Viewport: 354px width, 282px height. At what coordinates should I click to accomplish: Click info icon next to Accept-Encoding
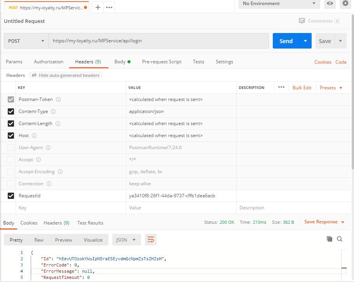click(x=60, y=172)
